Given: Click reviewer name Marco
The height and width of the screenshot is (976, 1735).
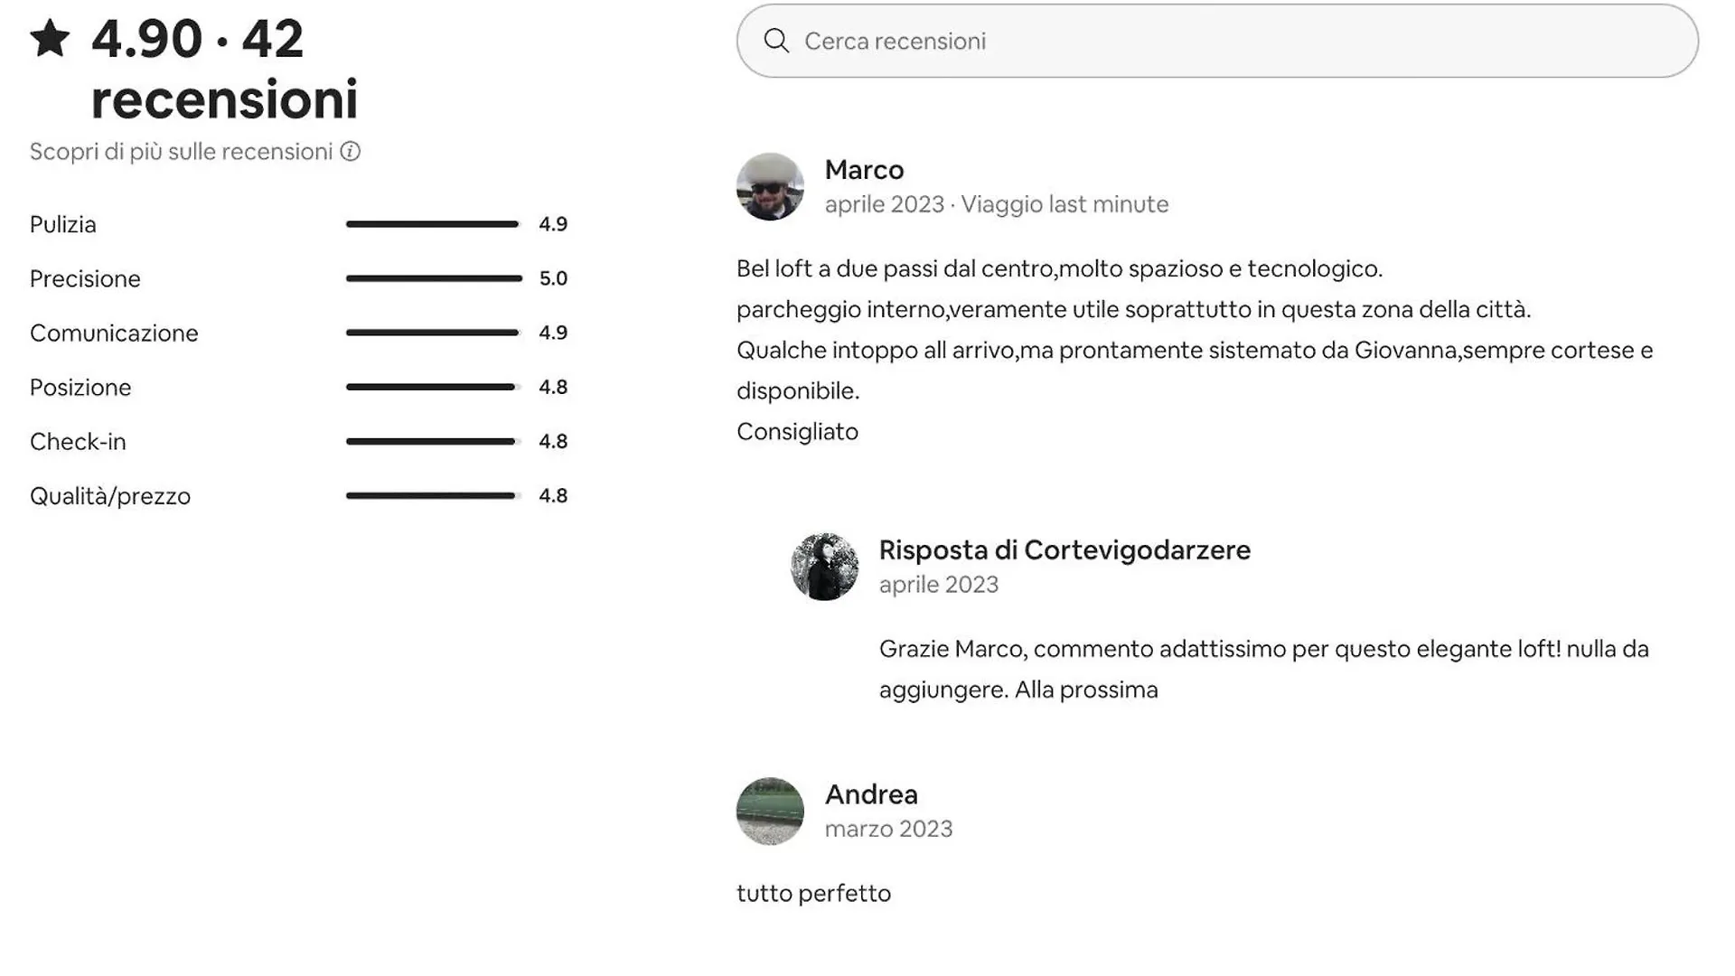Looking at the screenshot, I should tap(864, 170).
